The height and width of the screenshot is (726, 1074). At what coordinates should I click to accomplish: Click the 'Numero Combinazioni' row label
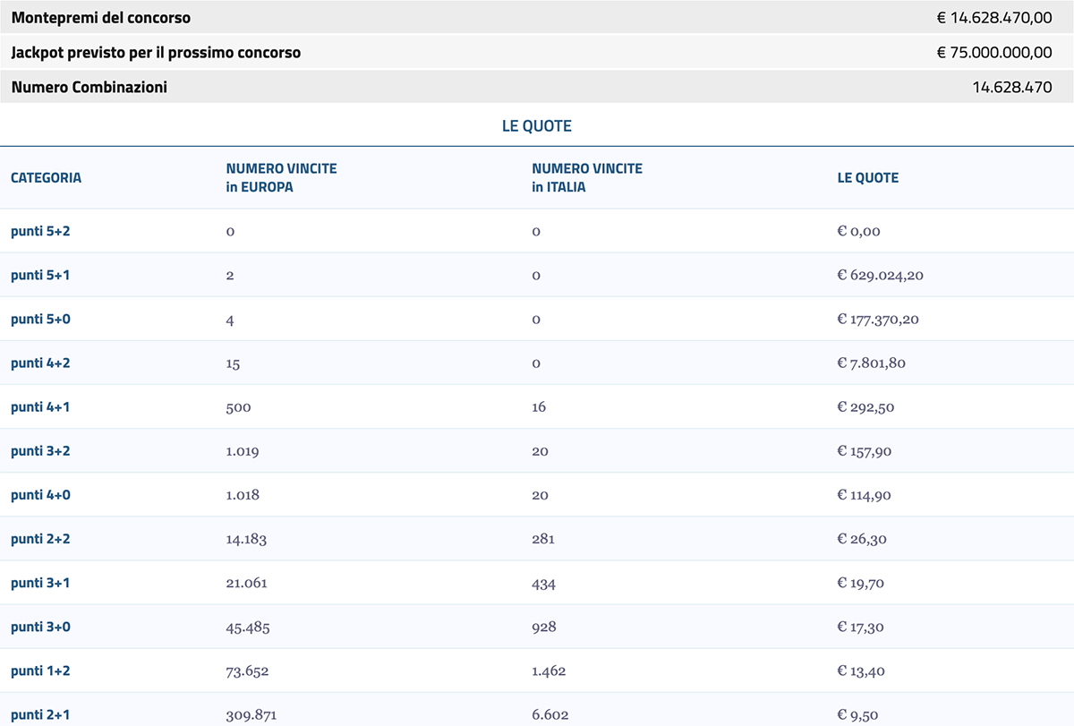click(89, 88)
